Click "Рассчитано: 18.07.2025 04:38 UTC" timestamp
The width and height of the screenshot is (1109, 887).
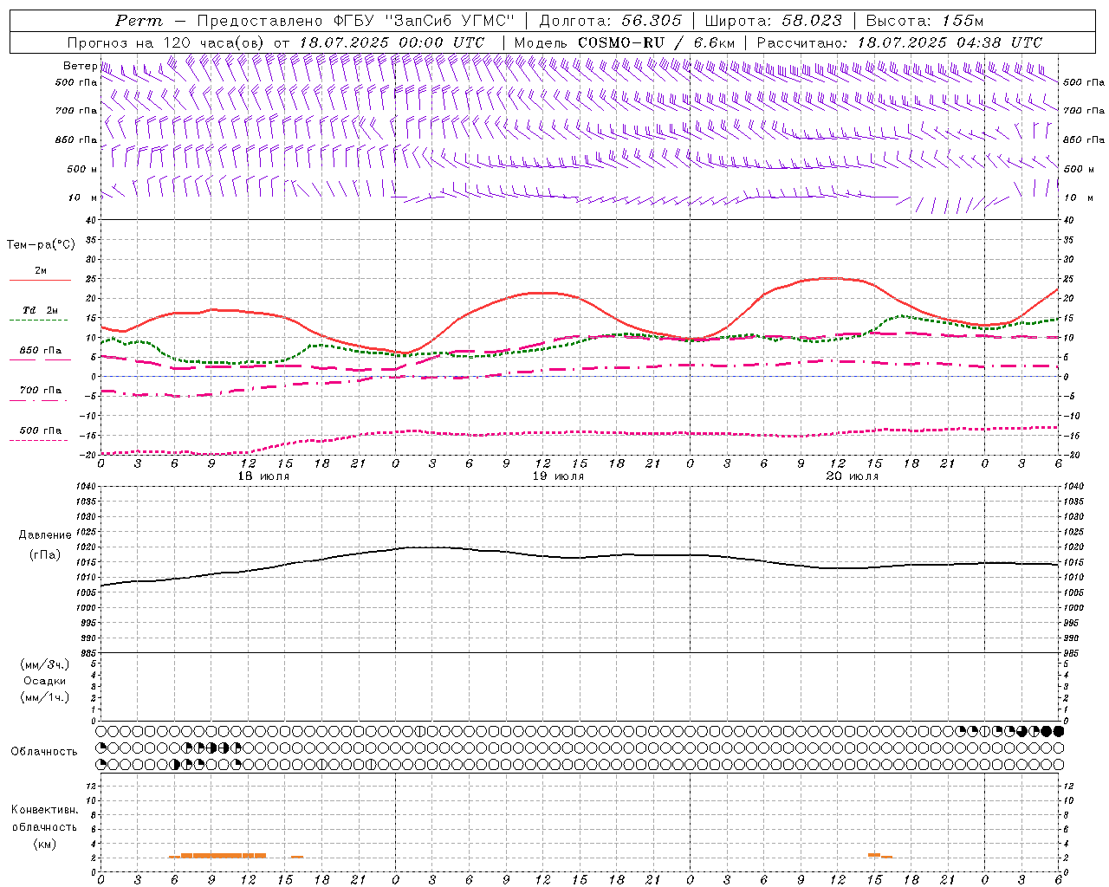(x=899, y=42)
